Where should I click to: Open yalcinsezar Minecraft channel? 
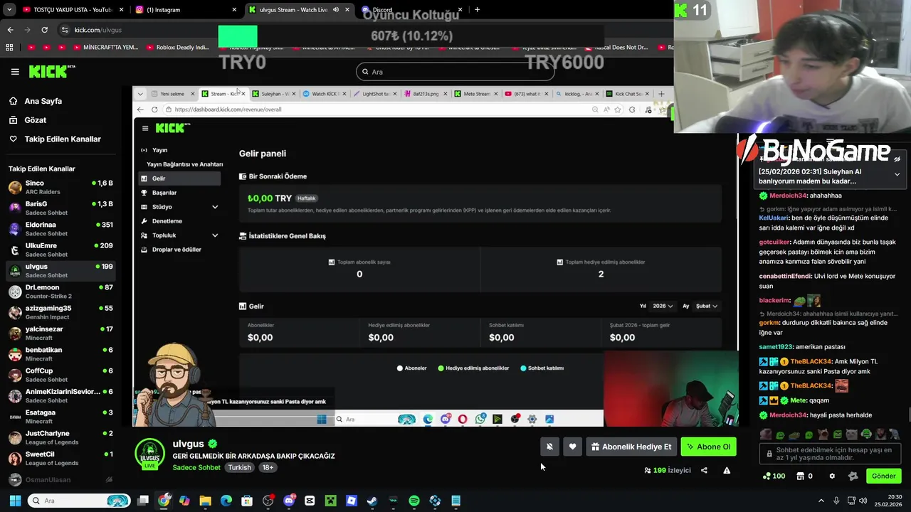coord(60,334)
